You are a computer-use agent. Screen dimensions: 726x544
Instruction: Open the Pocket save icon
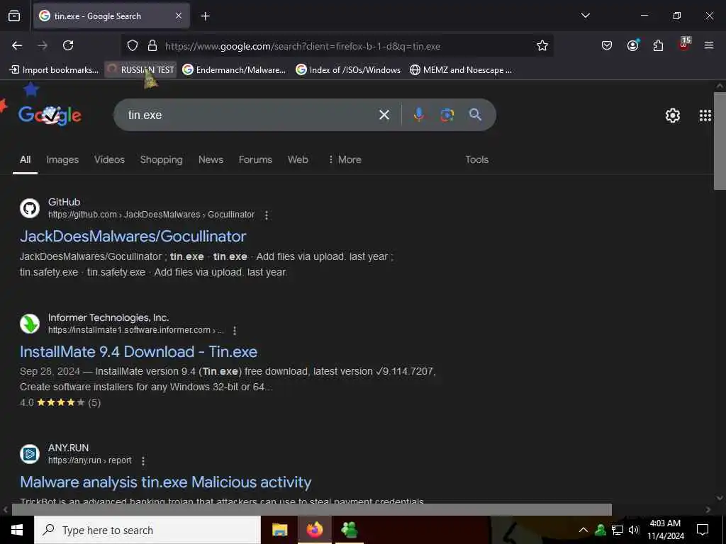pyautogui.click(x=607, y=45)
